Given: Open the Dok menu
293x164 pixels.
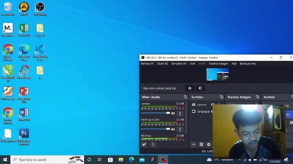Looking at the screenshot, I should click(192, 64).
